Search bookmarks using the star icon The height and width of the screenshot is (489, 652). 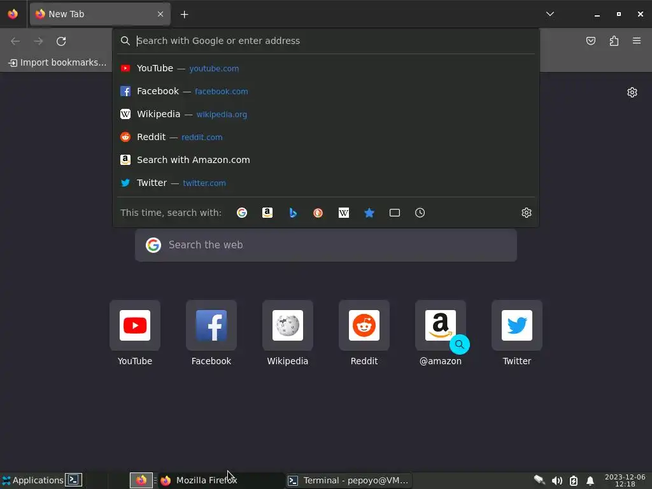pos(369,213)
